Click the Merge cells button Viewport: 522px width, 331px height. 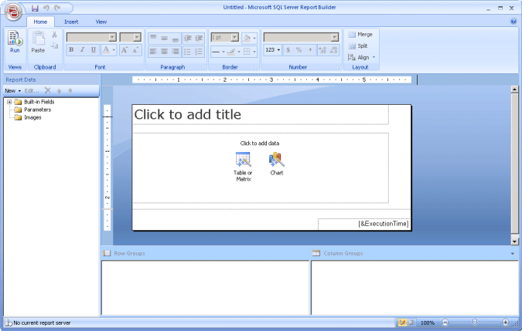(x=360, y=34)
